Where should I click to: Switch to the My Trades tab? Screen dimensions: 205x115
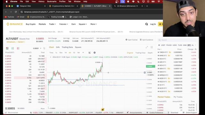(x=178, y=97)
